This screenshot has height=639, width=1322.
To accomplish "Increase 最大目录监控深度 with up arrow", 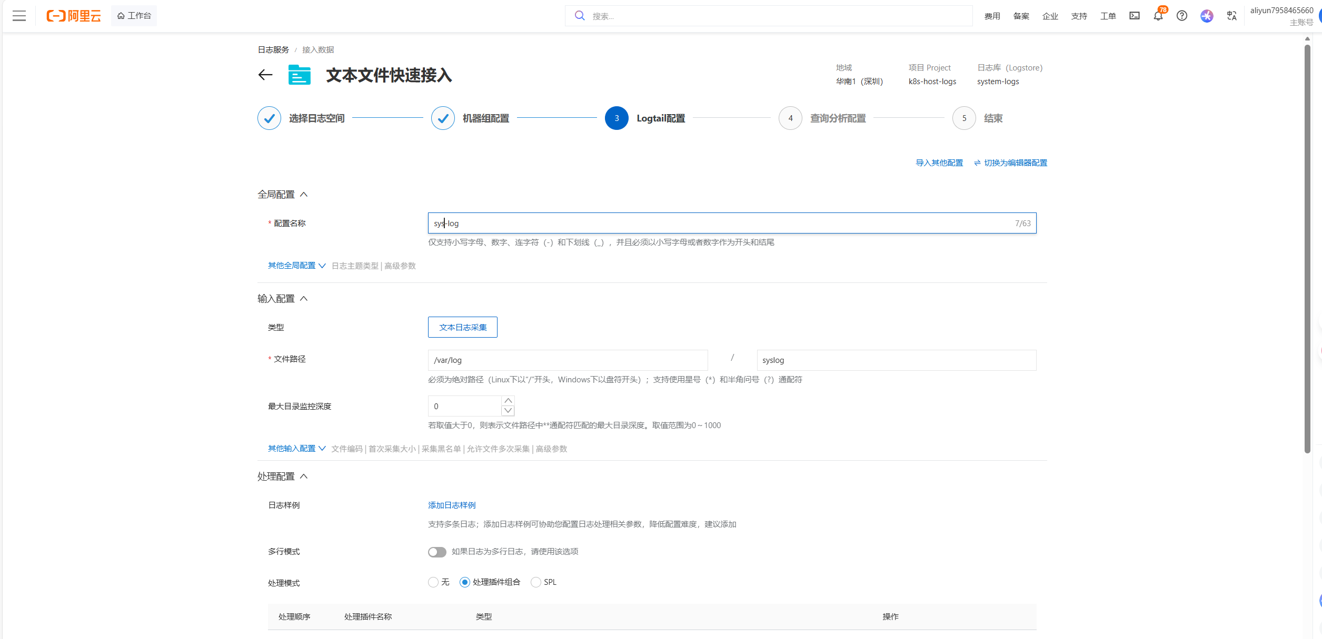I will (508, 401).
